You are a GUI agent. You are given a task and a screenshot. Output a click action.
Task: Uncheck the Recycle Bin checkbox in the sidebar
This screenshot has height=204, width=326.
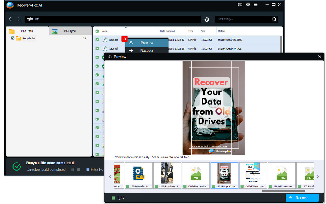(13, 38)
